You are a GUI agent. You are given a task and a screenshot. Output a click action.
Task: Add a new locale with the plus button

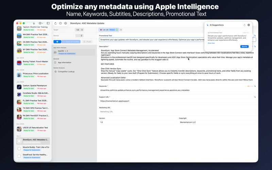click(x=121, y=30)
